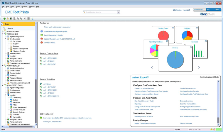Select the Home house icon in sidebar
Image resolution: width=223 pixels, height=132 pixels.
[x=2, y=24]
